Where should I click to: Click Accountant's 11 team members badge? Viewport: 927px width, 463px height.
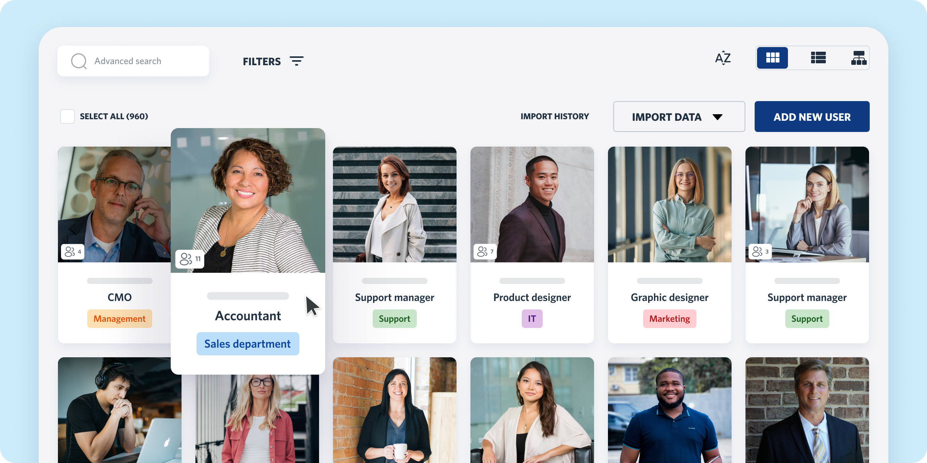point(190,259)
